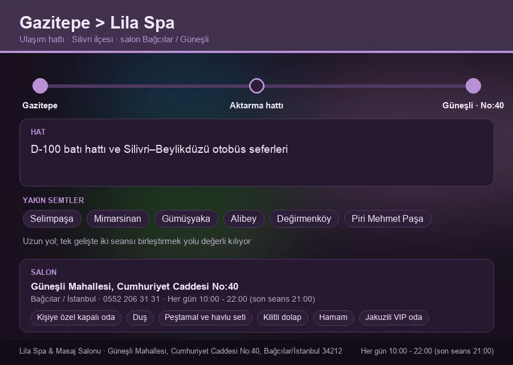This screenshot has height=365, width=513.
Task: Click the YAKIN SEMTLER heading
Action: (x=54, y=200)
